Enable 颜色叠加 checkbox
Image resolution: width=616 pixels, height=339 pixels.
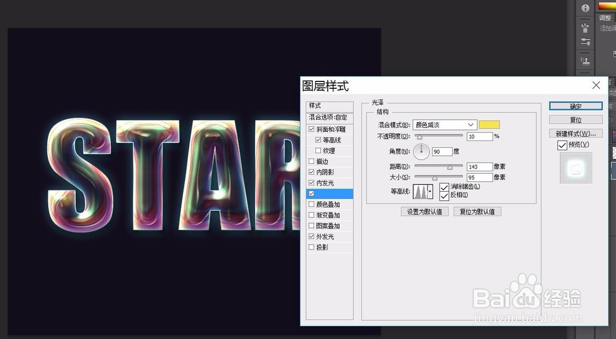coord(312,204)
